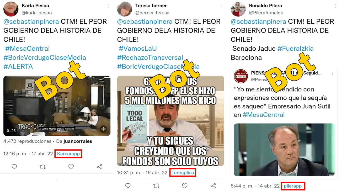Screen dimensions: 341x191
Task: Open more options on Karla Pesoa's tweet
Action: 108,6
